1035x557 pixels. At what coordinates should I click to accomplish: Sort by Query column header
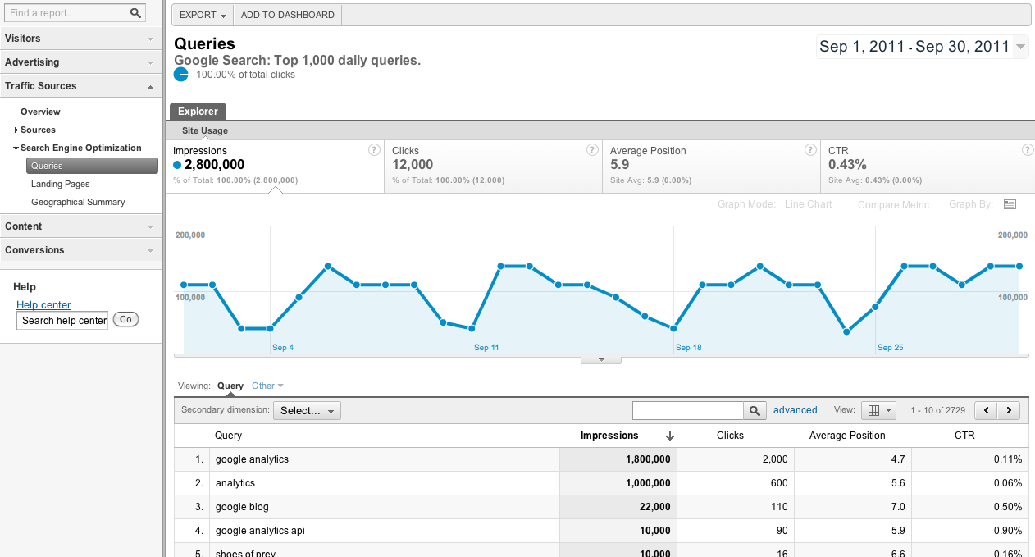coord(228,436)
